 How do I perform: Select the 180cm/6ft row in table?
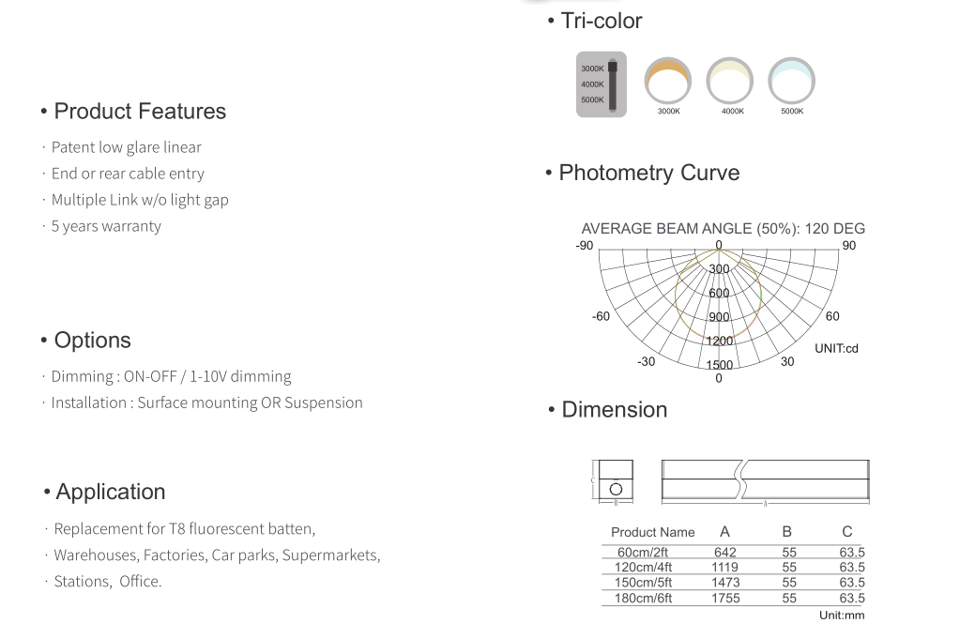(734, 598)
